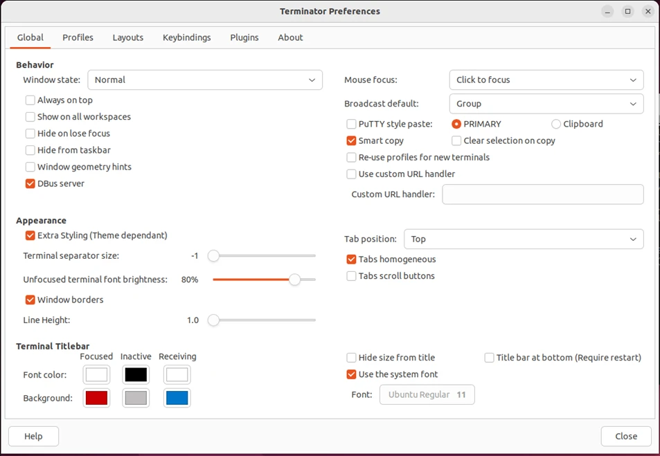The height and width of the screenshot is (456, 660).
Task: Select the Clipboard radio button
Action: click(x=556, y=124)
